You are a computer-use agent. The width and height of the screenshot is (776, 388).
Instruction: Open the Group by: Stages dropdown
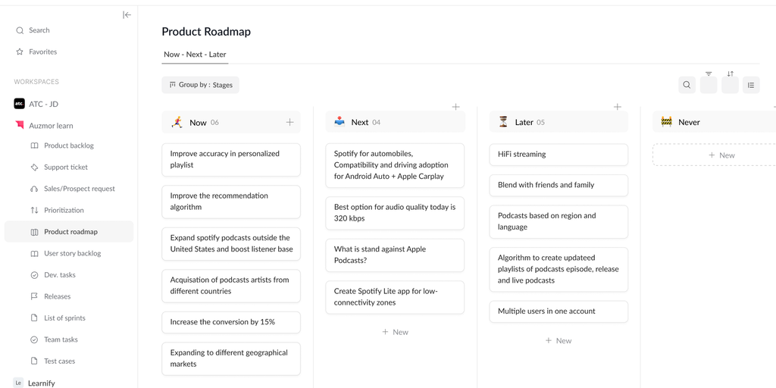click(200, 85)
